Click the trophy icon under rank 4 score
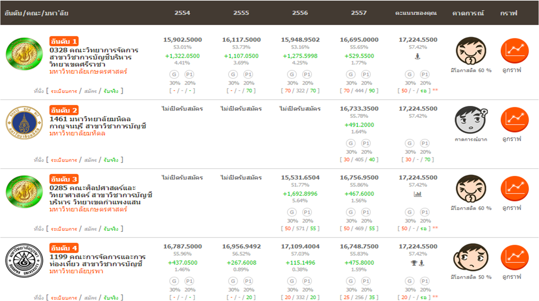The image size is (539, 301). [x=414, y=263]
